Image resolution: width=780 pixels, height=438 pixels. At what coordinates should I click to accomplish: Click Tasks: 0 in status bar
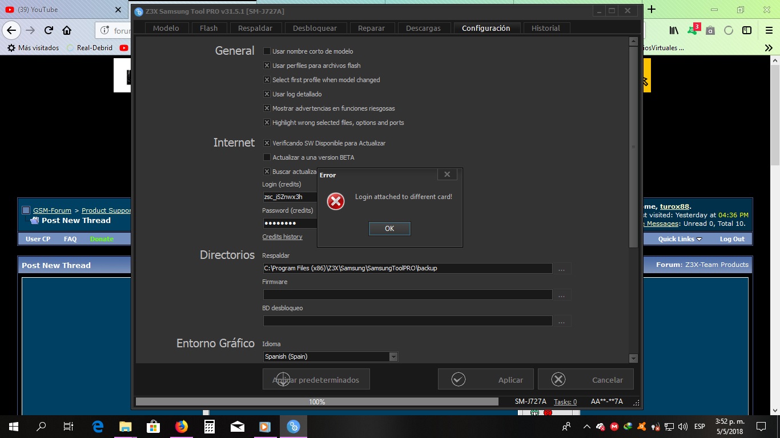(x=565, y=402)
